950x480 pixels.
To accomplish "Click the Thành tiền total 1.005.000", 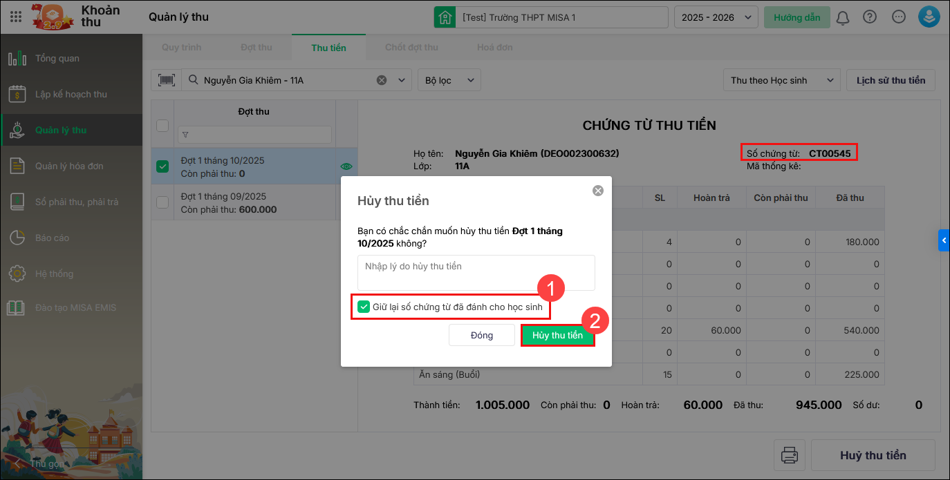I will coord(503,405).
